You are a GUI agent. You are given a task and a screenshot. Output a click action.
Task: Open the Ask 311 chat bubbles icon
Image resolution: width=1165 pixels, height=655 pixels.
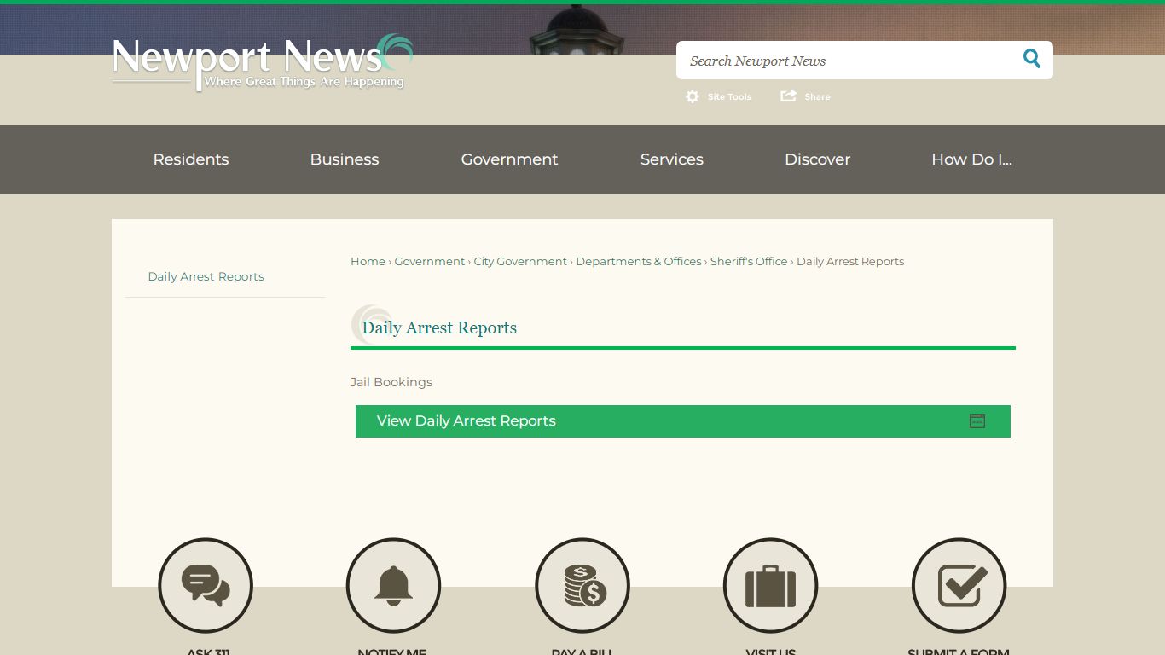pos(206,585)
